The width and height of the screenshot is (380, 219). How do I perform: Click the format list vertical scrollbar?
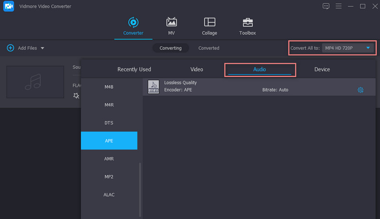(140, 190)
